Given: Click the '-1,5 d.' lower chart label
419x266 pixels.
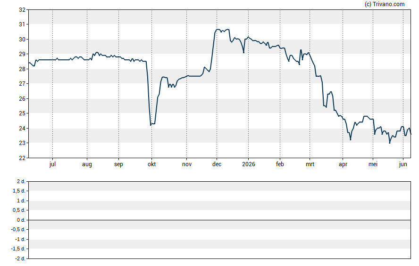Looking at the screenshot, I should 18,249.
